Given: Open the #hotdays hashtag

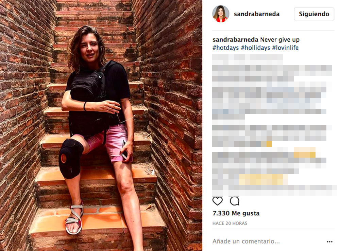Looking at the screenshot, I should click(x=225, y=48).
